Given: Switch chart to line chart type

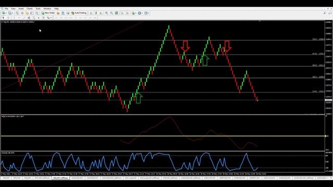Looking at the screenshot, I should coord(101,13).
